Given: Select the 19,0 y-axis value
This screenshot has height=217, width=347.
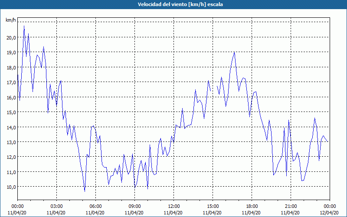Looking at the screenshot, I should tap(11, 53).
